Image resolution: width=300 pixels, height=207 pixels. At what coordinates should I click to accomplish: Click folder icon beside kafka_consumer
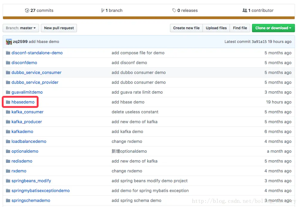tap(8, 112)
